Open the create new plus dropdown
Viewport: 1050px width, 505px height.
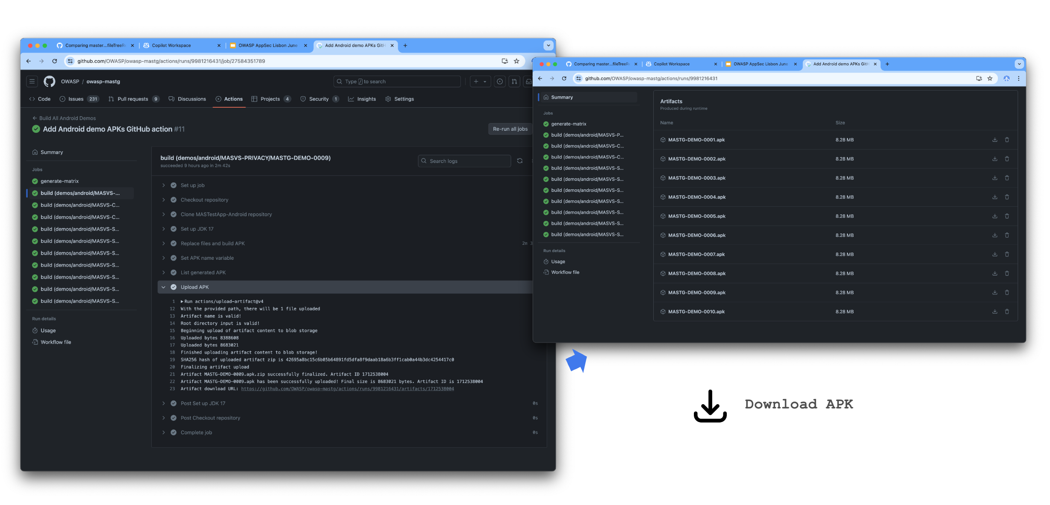pos(480,82)
